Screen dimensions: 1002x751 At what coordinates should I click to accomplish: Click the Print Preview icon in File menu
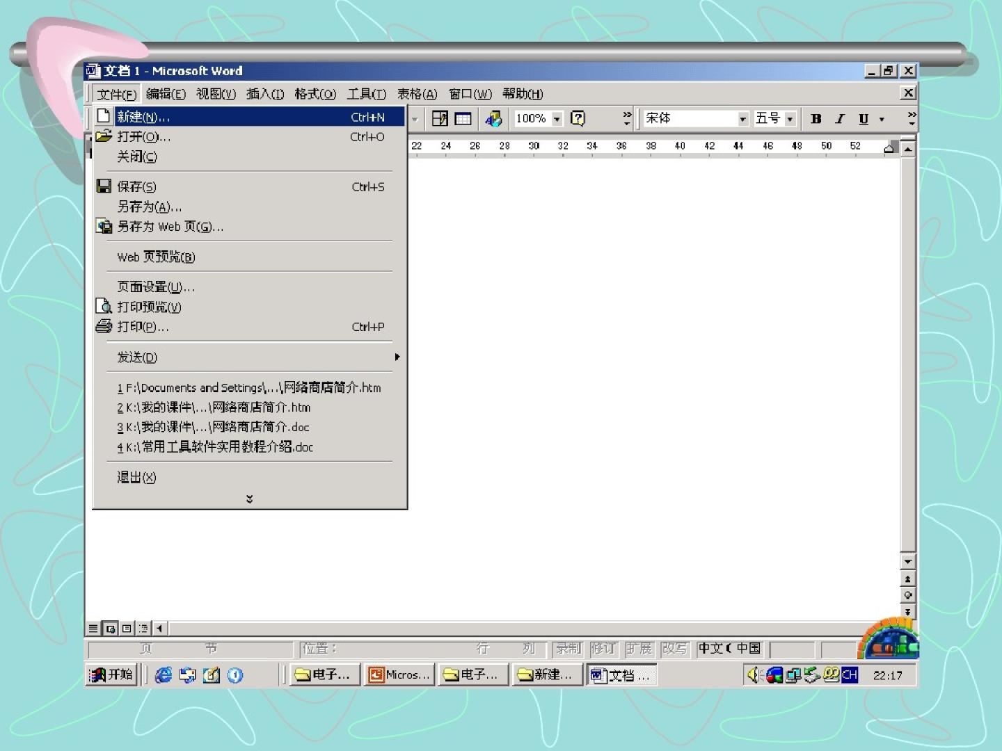[104, 307]
